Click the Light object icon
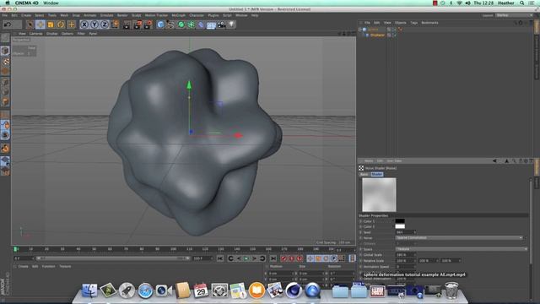Viewport: 540px width, 304px height. click(x=231, y=24)
